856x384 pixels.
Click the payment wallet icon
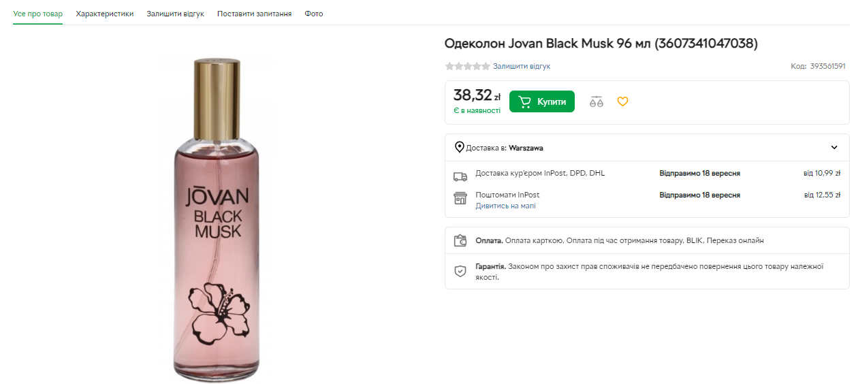(460, 240)
